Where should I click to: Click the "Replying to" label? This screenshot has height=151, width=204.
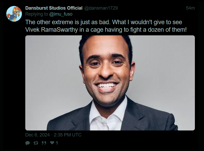click(36, 14)
